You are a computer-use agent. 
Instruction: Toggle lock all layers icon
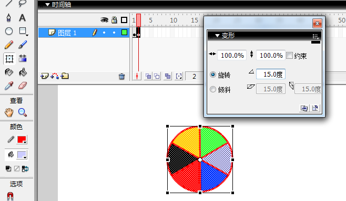tap(114, 20)
